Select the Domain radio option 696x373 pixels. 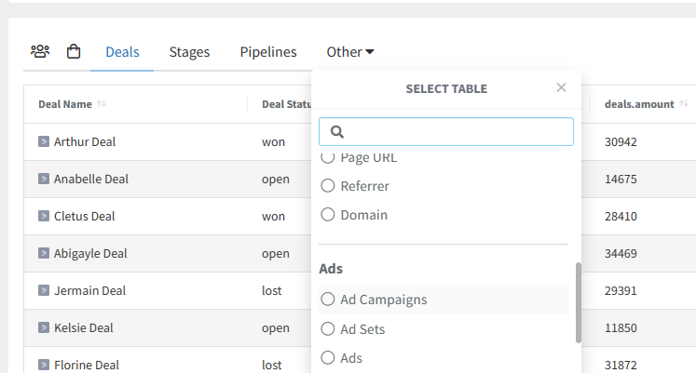tap(328, 215)
